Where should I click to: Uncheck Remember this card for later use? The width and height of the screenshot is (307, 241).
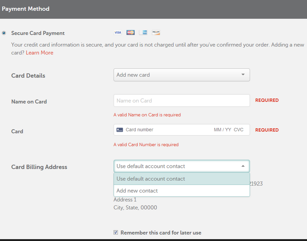click(116, 232)
